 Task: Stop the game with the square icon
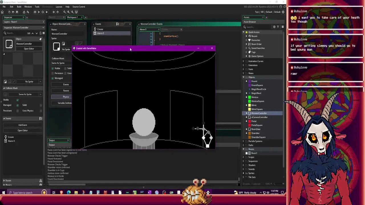point(43,12)
